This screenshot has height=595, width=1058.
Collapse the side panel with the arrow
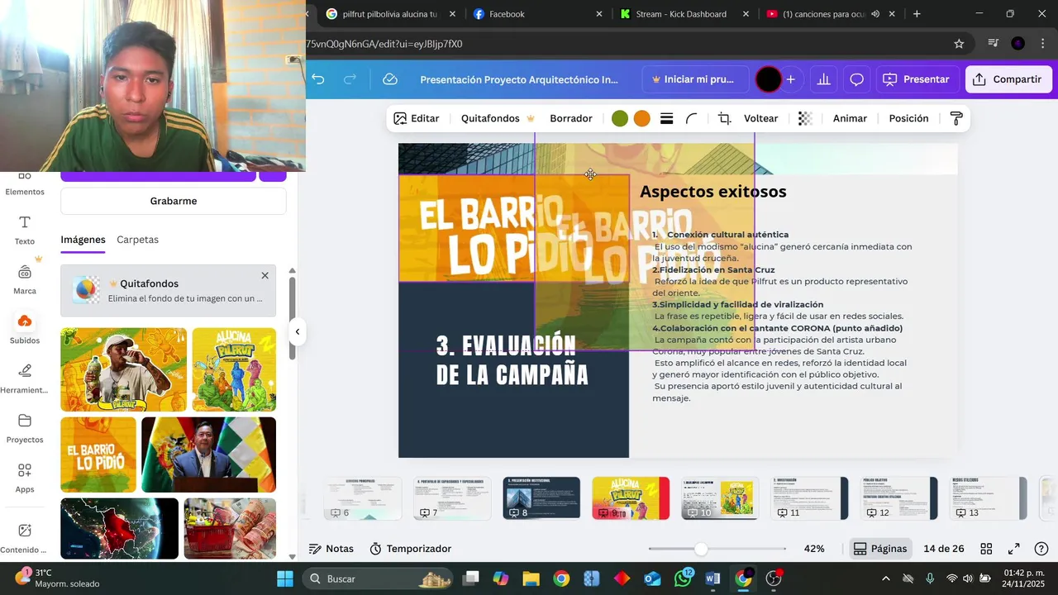click(298, 331)
